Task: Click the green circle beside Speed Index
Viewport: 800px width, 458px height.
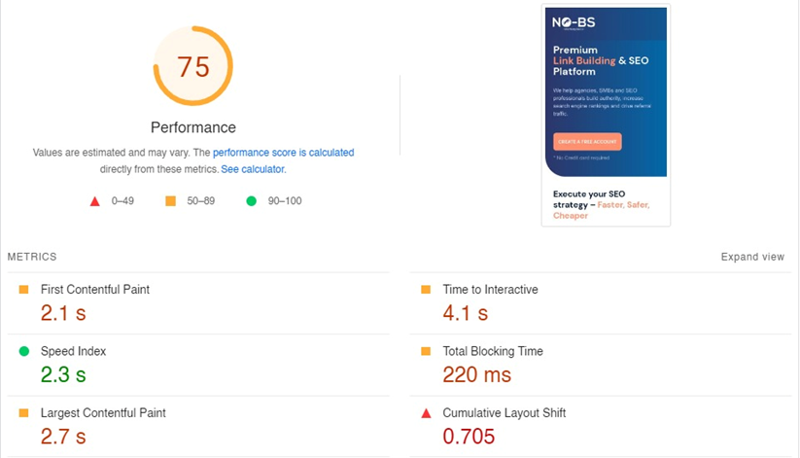Action: [24, 351]
